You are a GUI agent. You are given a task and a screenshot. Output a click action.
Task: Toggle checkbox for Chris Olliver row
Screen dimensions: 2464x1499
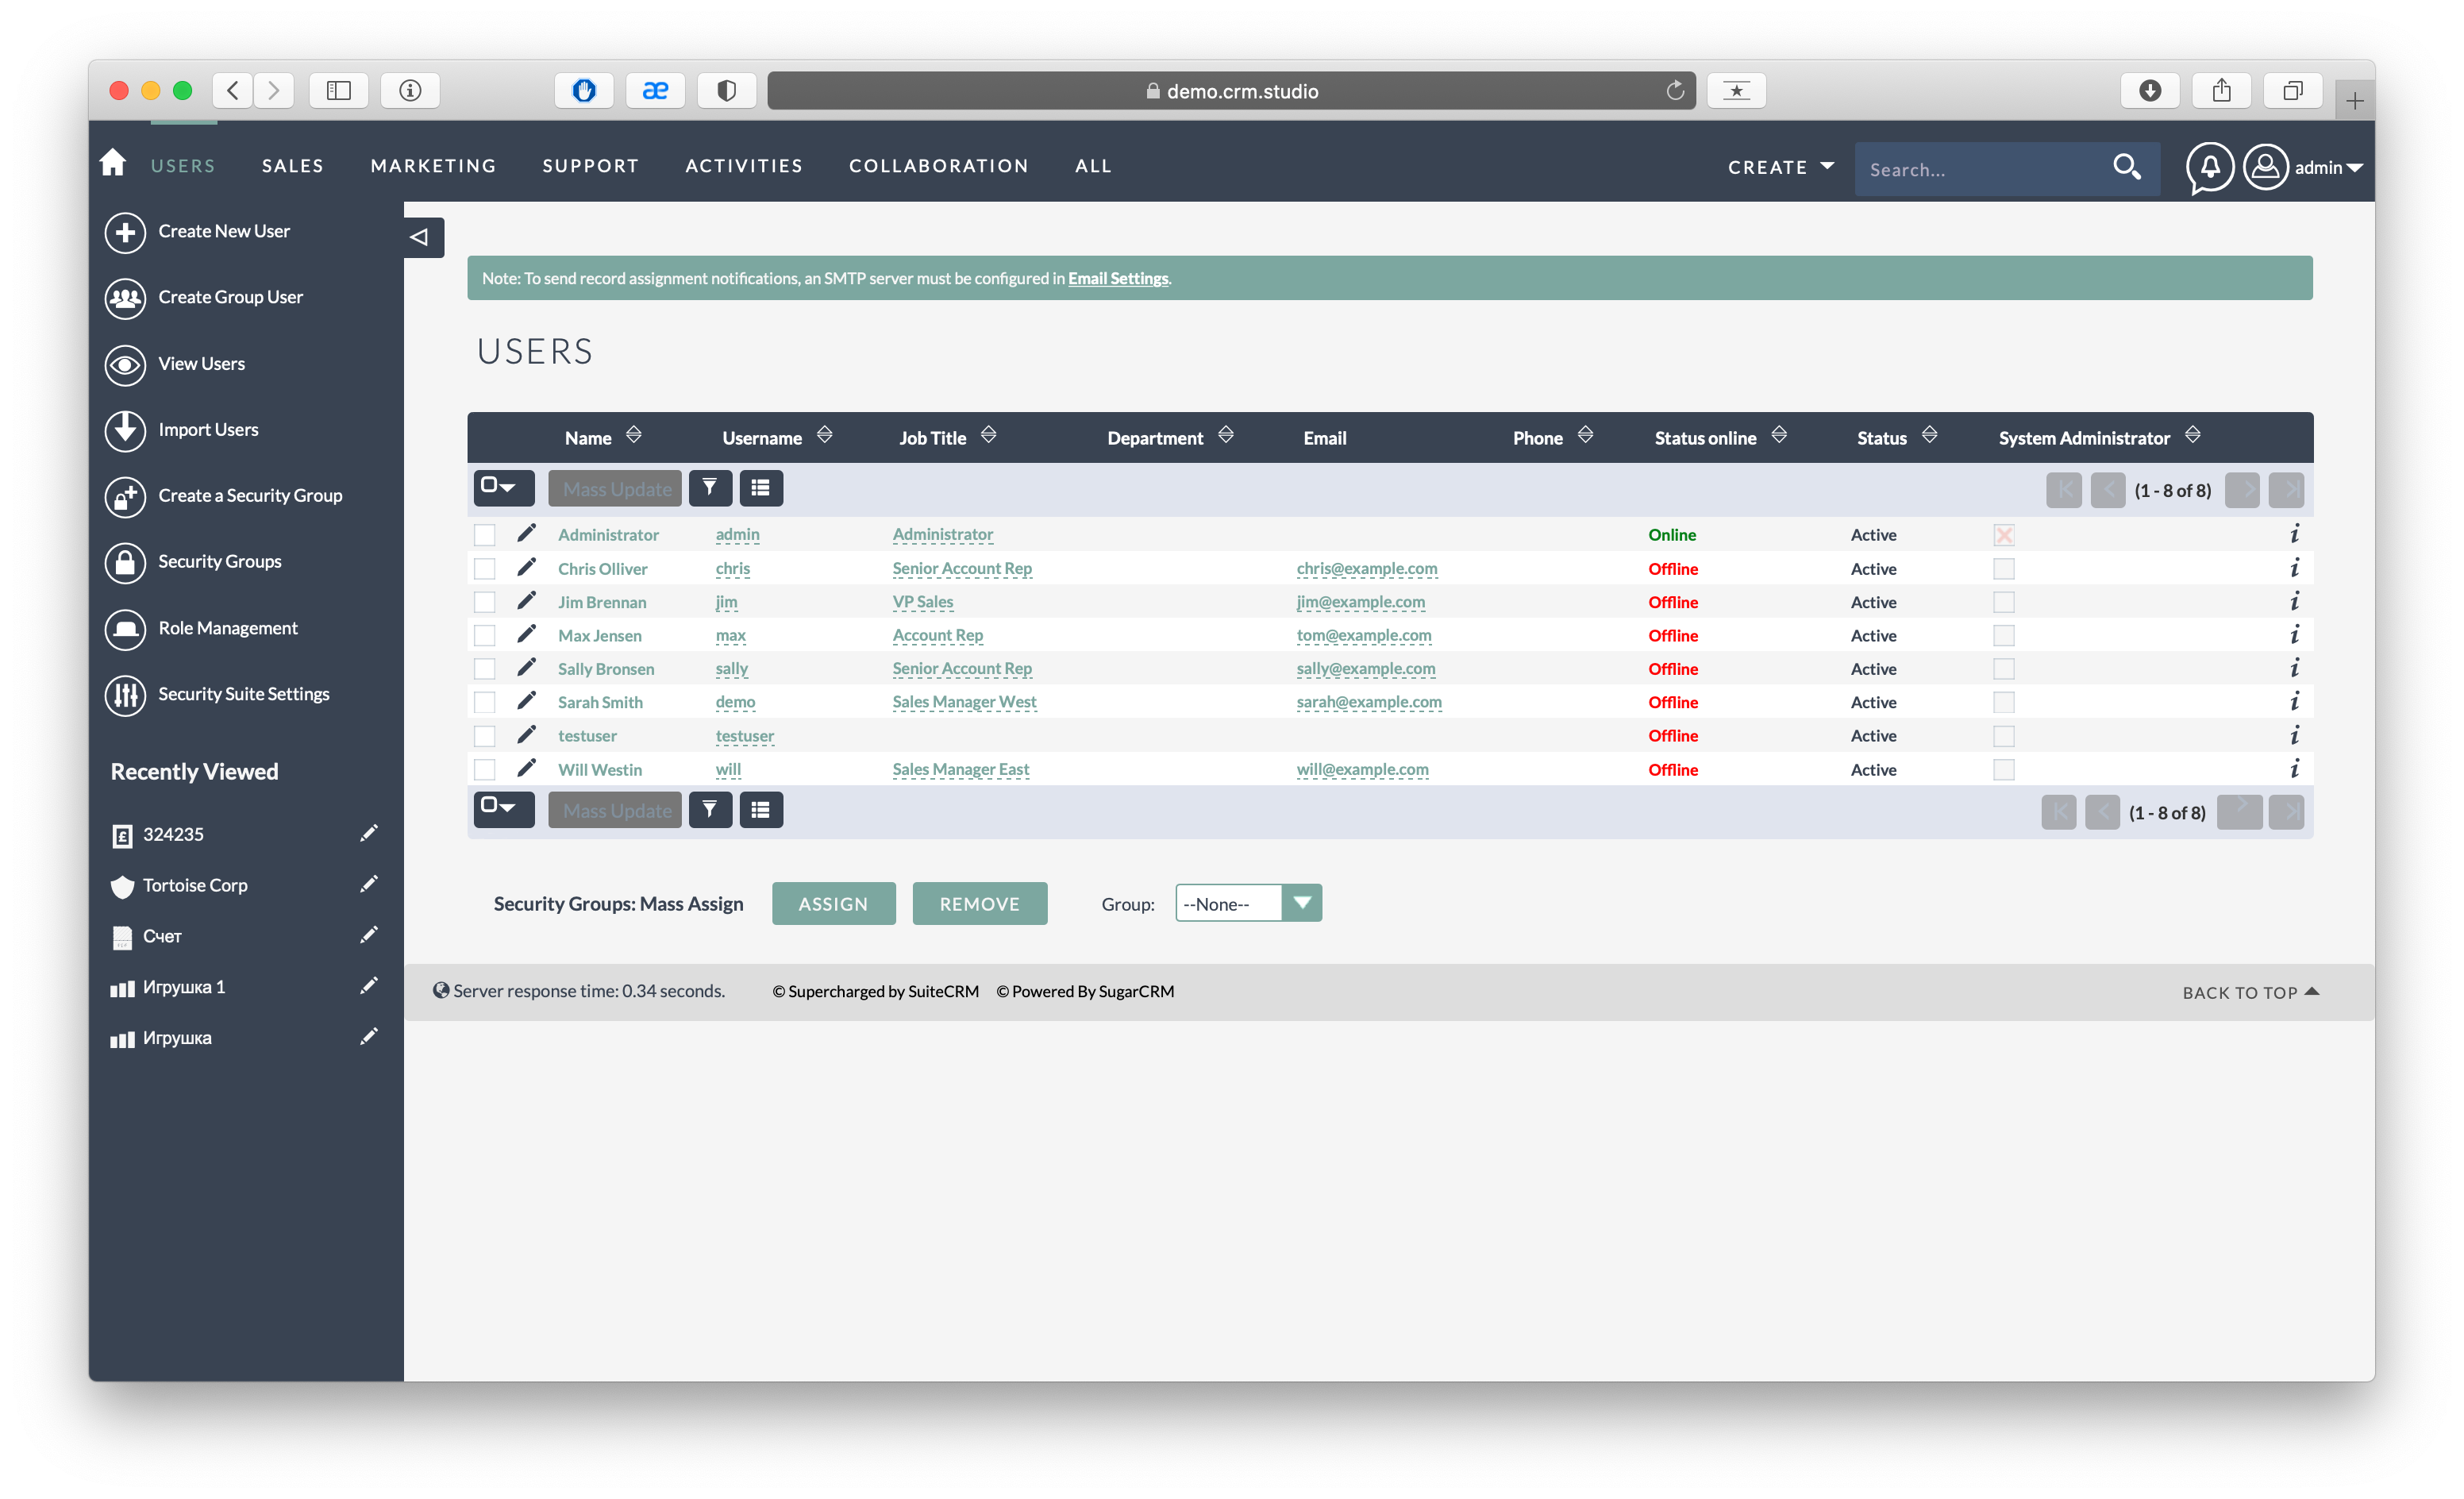click(486, 568)
